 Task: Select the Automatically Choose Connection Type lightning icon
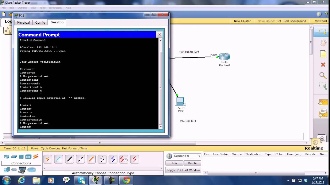coord(48,159)
